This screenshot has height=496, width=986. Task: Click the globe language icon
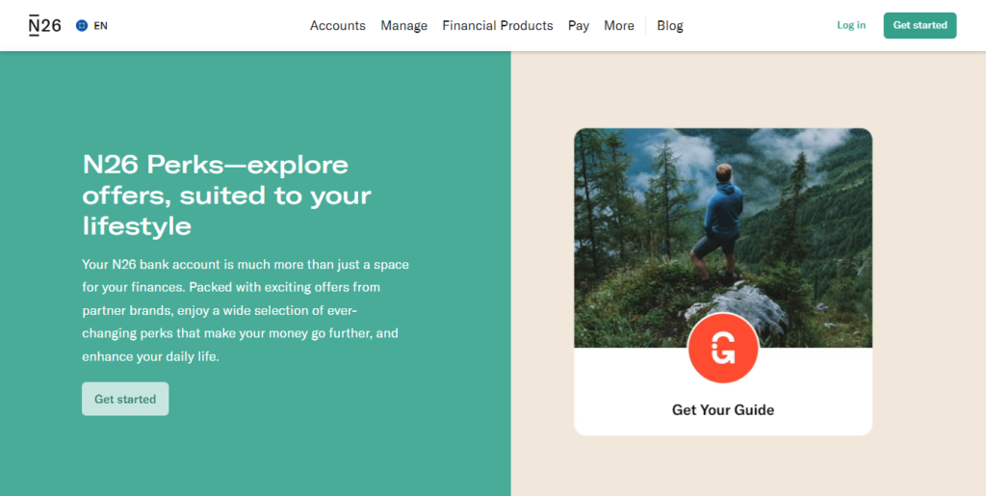(x=81, y=26)
